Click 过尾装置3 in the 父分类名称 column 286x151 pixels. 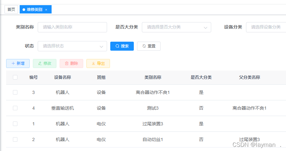[250, 139]
